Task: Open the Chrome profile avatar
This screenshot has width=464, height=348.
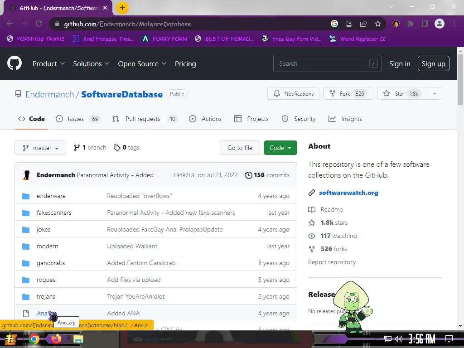Action: [x=440, y=24]
